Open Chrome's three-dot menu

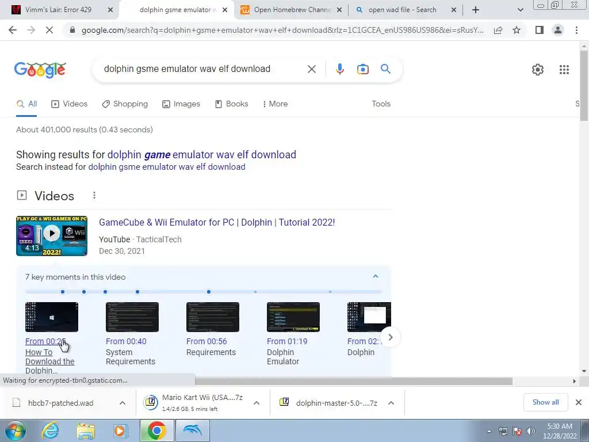tap(576, 30)
